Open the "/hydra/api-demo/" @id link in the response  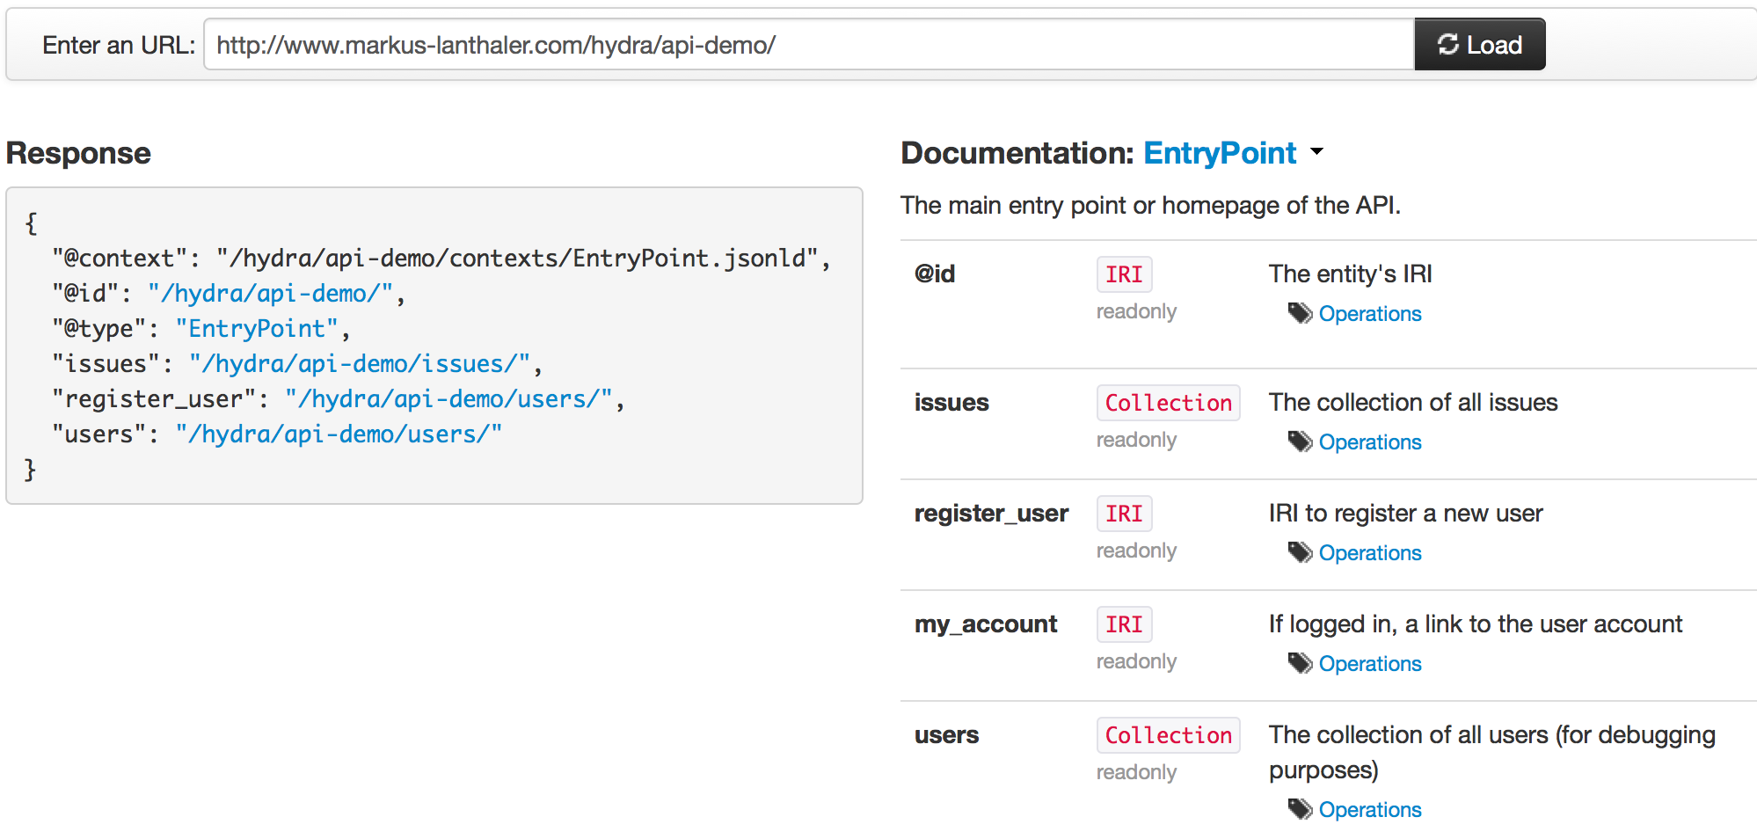(x=270, y=293)
